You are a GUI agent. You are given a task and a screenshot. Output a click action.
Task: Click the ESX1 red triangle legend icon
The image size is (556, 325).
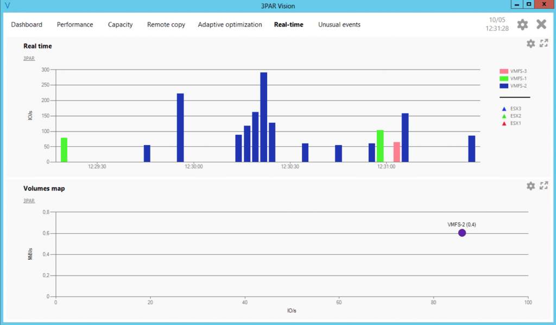pyautogui.click(x=504, y=123)
